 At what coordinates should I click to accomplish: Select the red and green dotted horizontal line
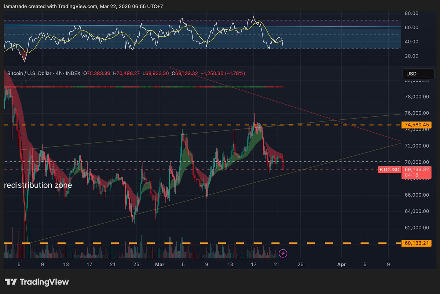coord(144,87)
